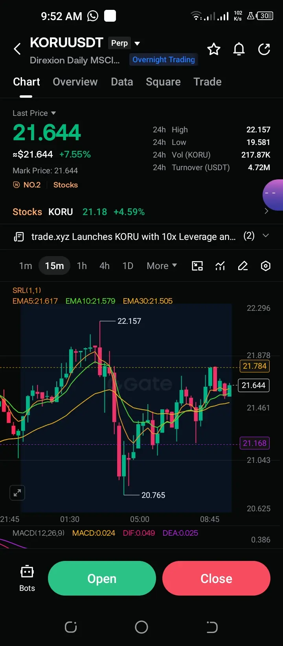The image size is (283, 646).
Task: Select the 1m timeframe
Action: (26, 266)
